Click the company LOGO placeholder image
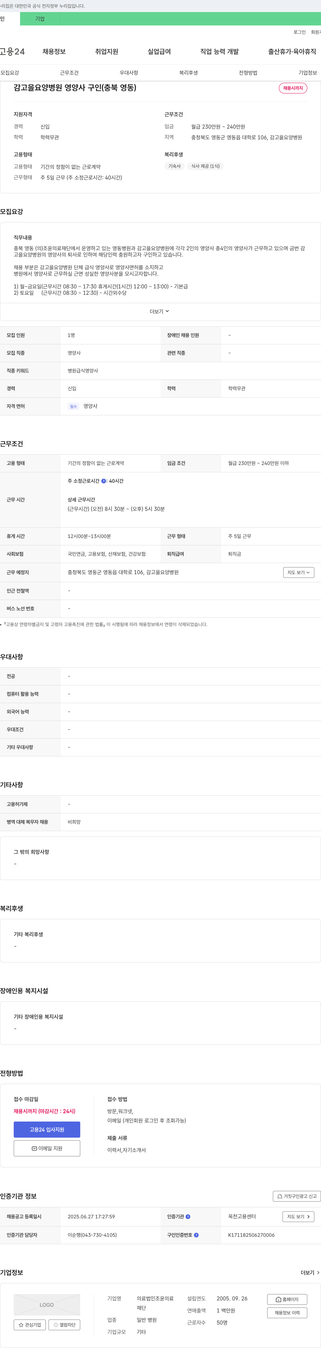This screenshot has height=1348, width=321. point(47,1304)
